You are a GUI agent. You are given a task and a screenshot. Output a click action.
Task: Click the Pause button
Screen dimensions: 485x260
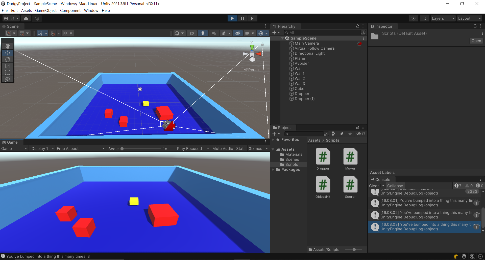[x=242, y=18]
